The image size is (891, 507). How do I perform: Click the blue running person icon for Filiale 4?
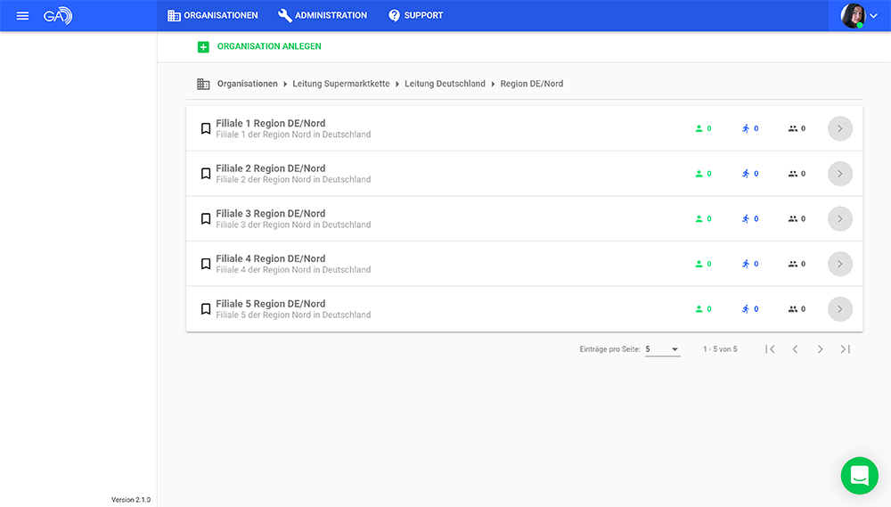tap(746, 264)
